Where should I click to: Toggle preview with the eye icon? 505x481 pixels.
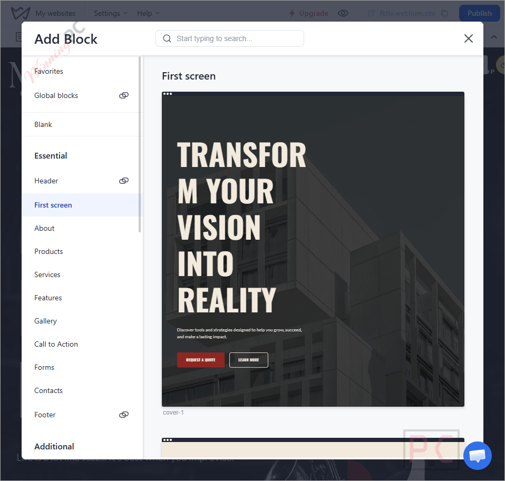(343, 13)
